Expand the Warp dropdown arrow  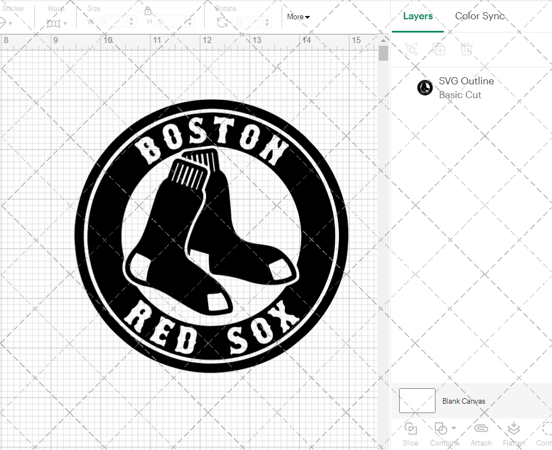pyautogui.click(x=65, y=24)
